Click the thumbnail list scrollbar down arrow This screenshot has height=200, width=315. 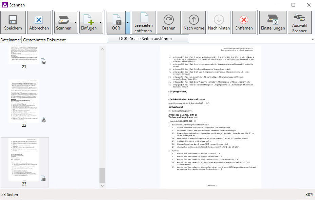(x=102, y=186)
